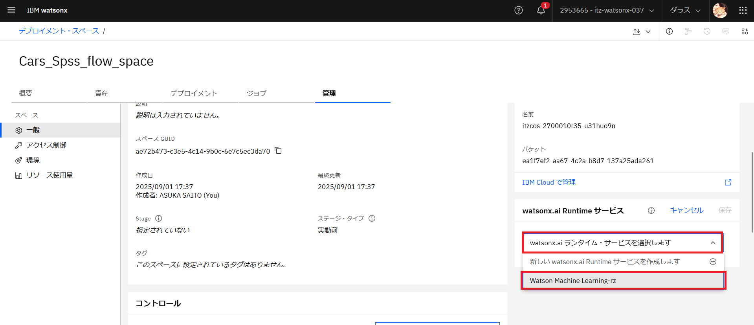Screen dimensions: 754x325
Task: Click the plus icon for creating new Runtime service
Action: pyautogui.click(x=713, y=262)
